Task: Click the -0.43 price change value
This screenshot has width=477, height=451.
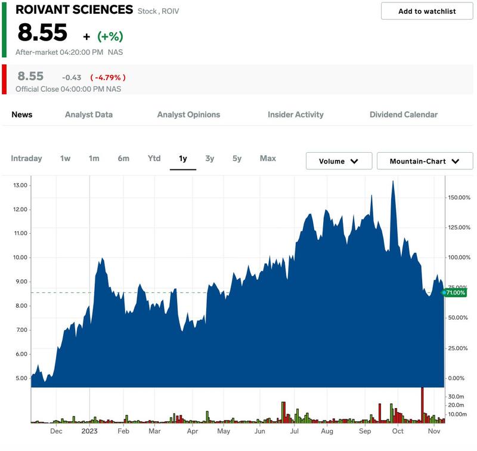Action: (x=72, y=78)
